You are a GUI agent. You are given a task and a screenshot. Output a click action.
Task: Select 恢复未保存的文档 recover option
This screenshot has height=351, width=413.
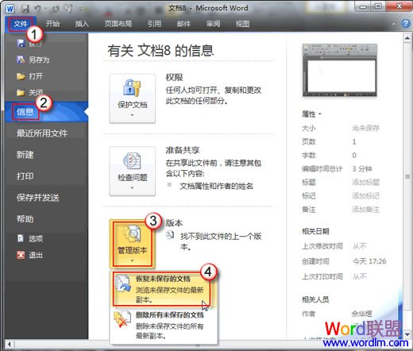coord(161,289)
